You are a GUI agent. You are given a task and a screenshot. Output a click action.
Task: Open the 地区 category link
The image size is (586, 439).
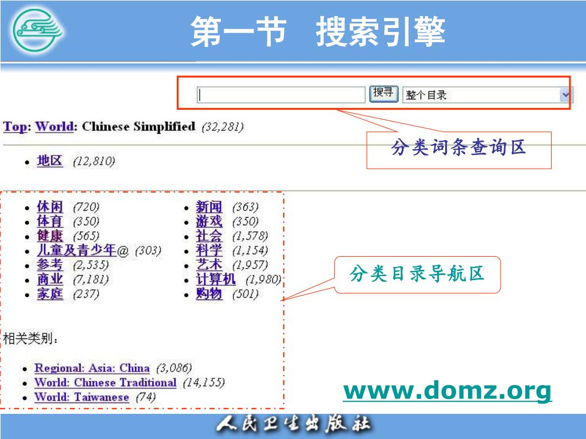(x=50, y=161)
